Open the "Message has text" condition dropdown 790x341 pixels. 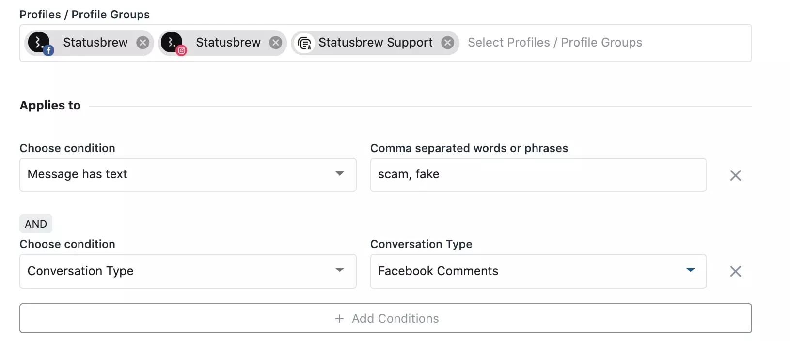(x=188, y=174)
